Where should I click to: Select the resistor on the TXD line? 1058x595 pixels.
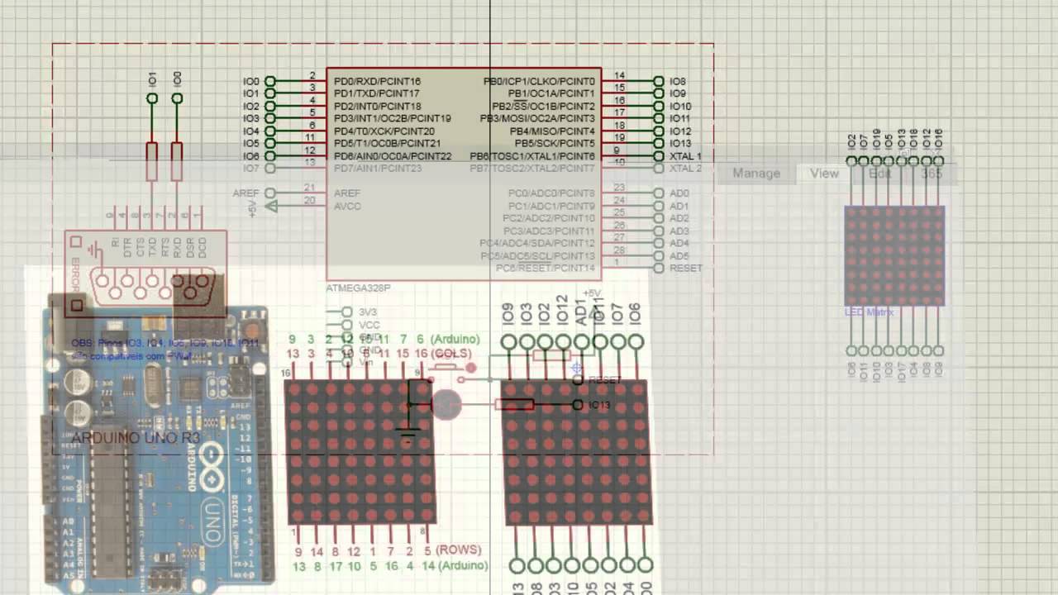point(152,161)
